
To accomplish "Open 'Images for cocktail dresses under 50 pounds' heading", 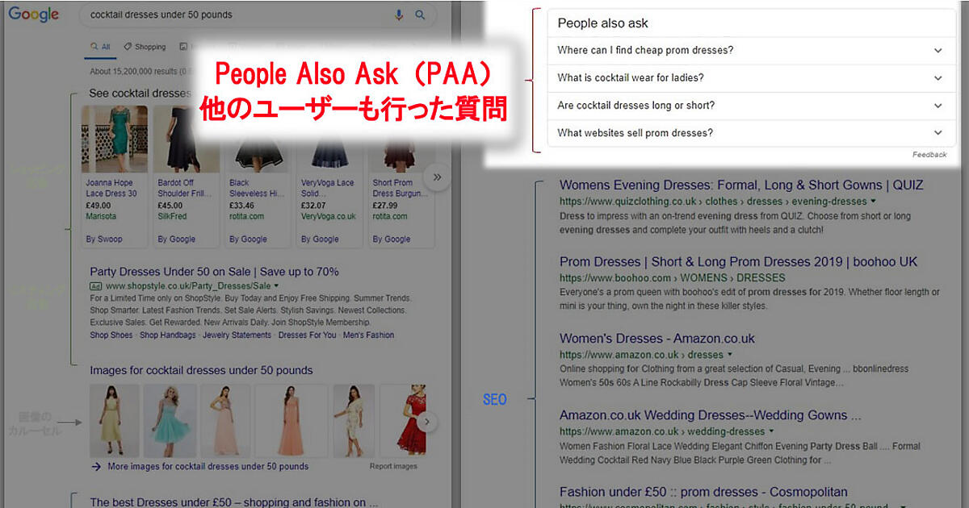I will (x=201, y=370).
